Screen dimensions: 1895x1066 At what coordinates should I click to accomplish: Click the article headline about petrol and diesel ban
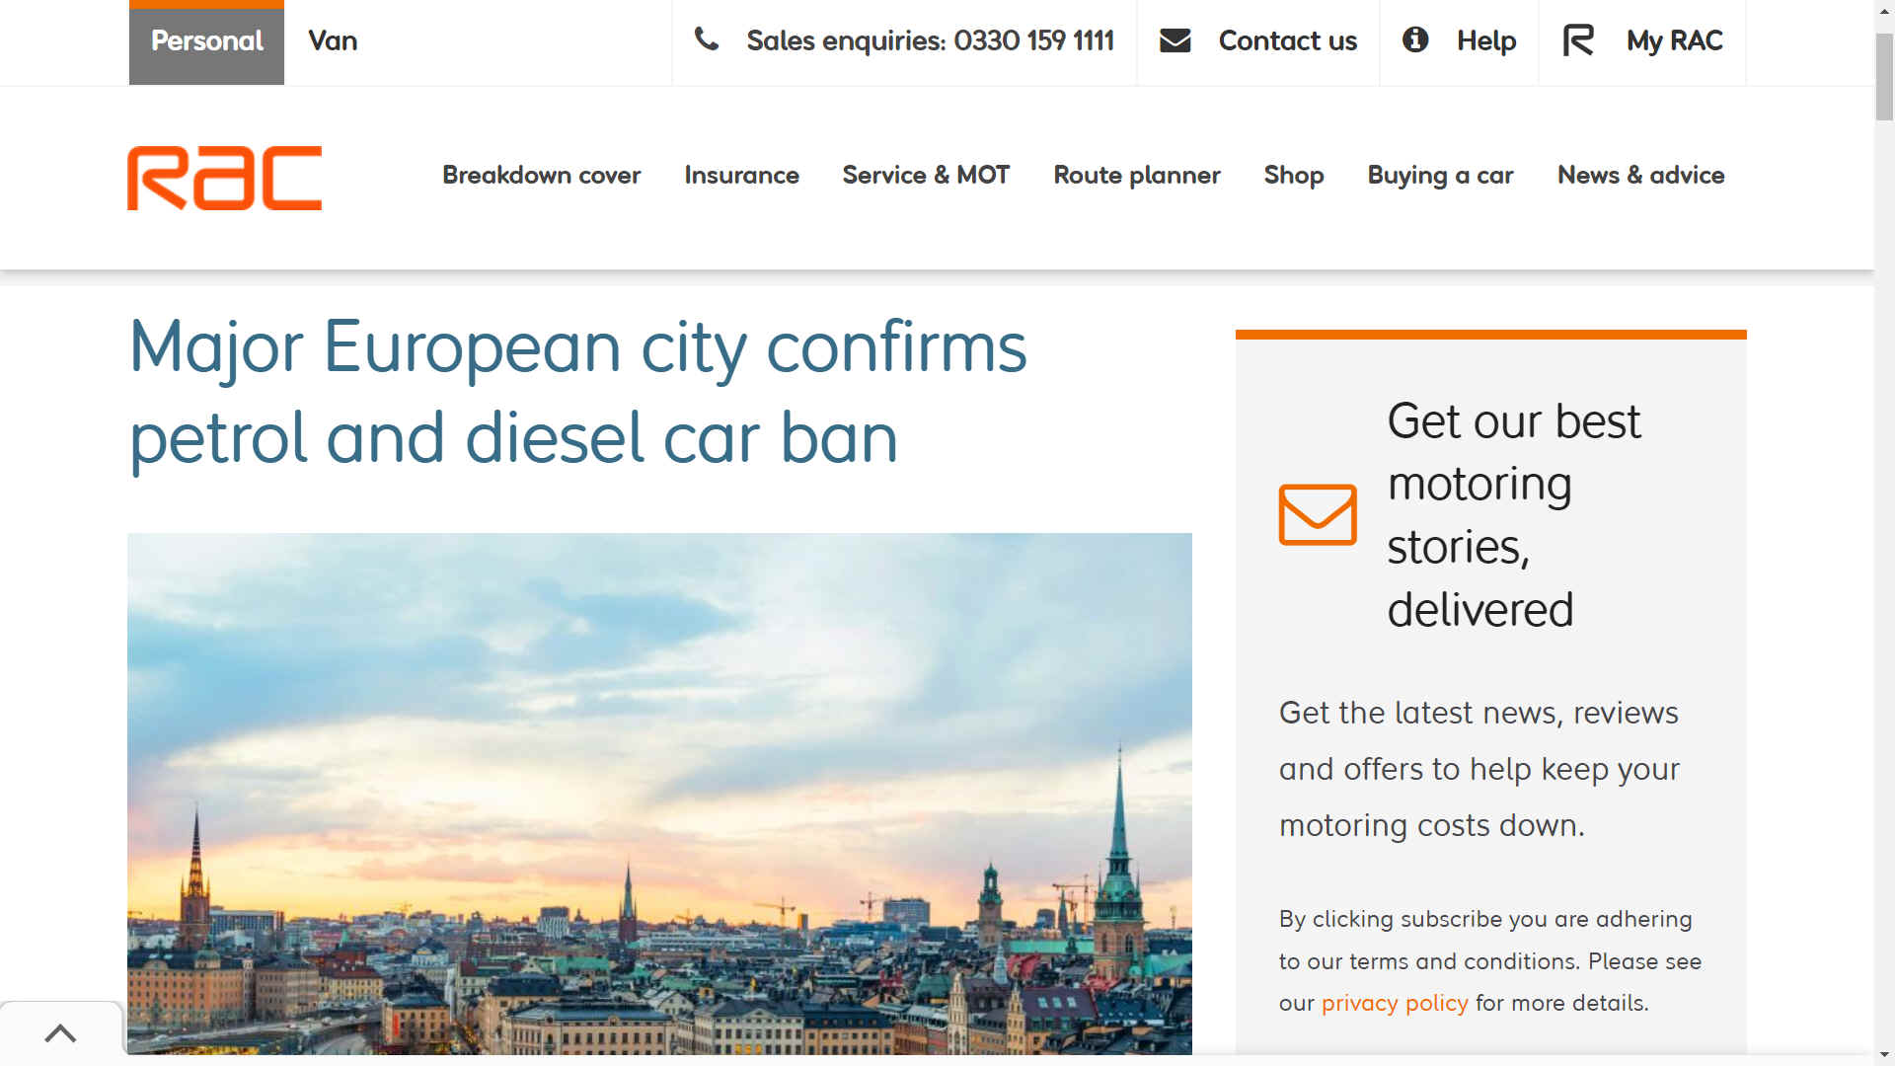(x=578, y=392)
